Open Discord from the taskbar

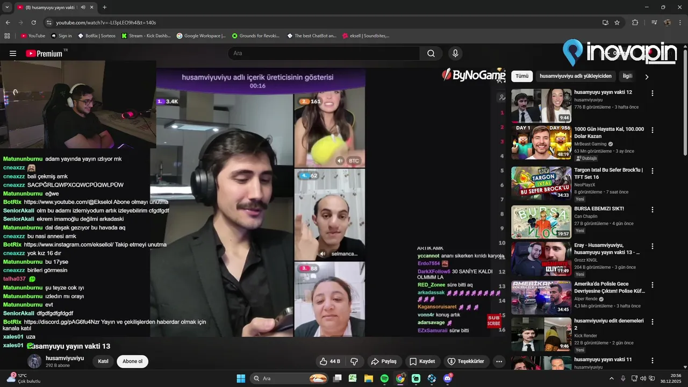click(448, 378)
